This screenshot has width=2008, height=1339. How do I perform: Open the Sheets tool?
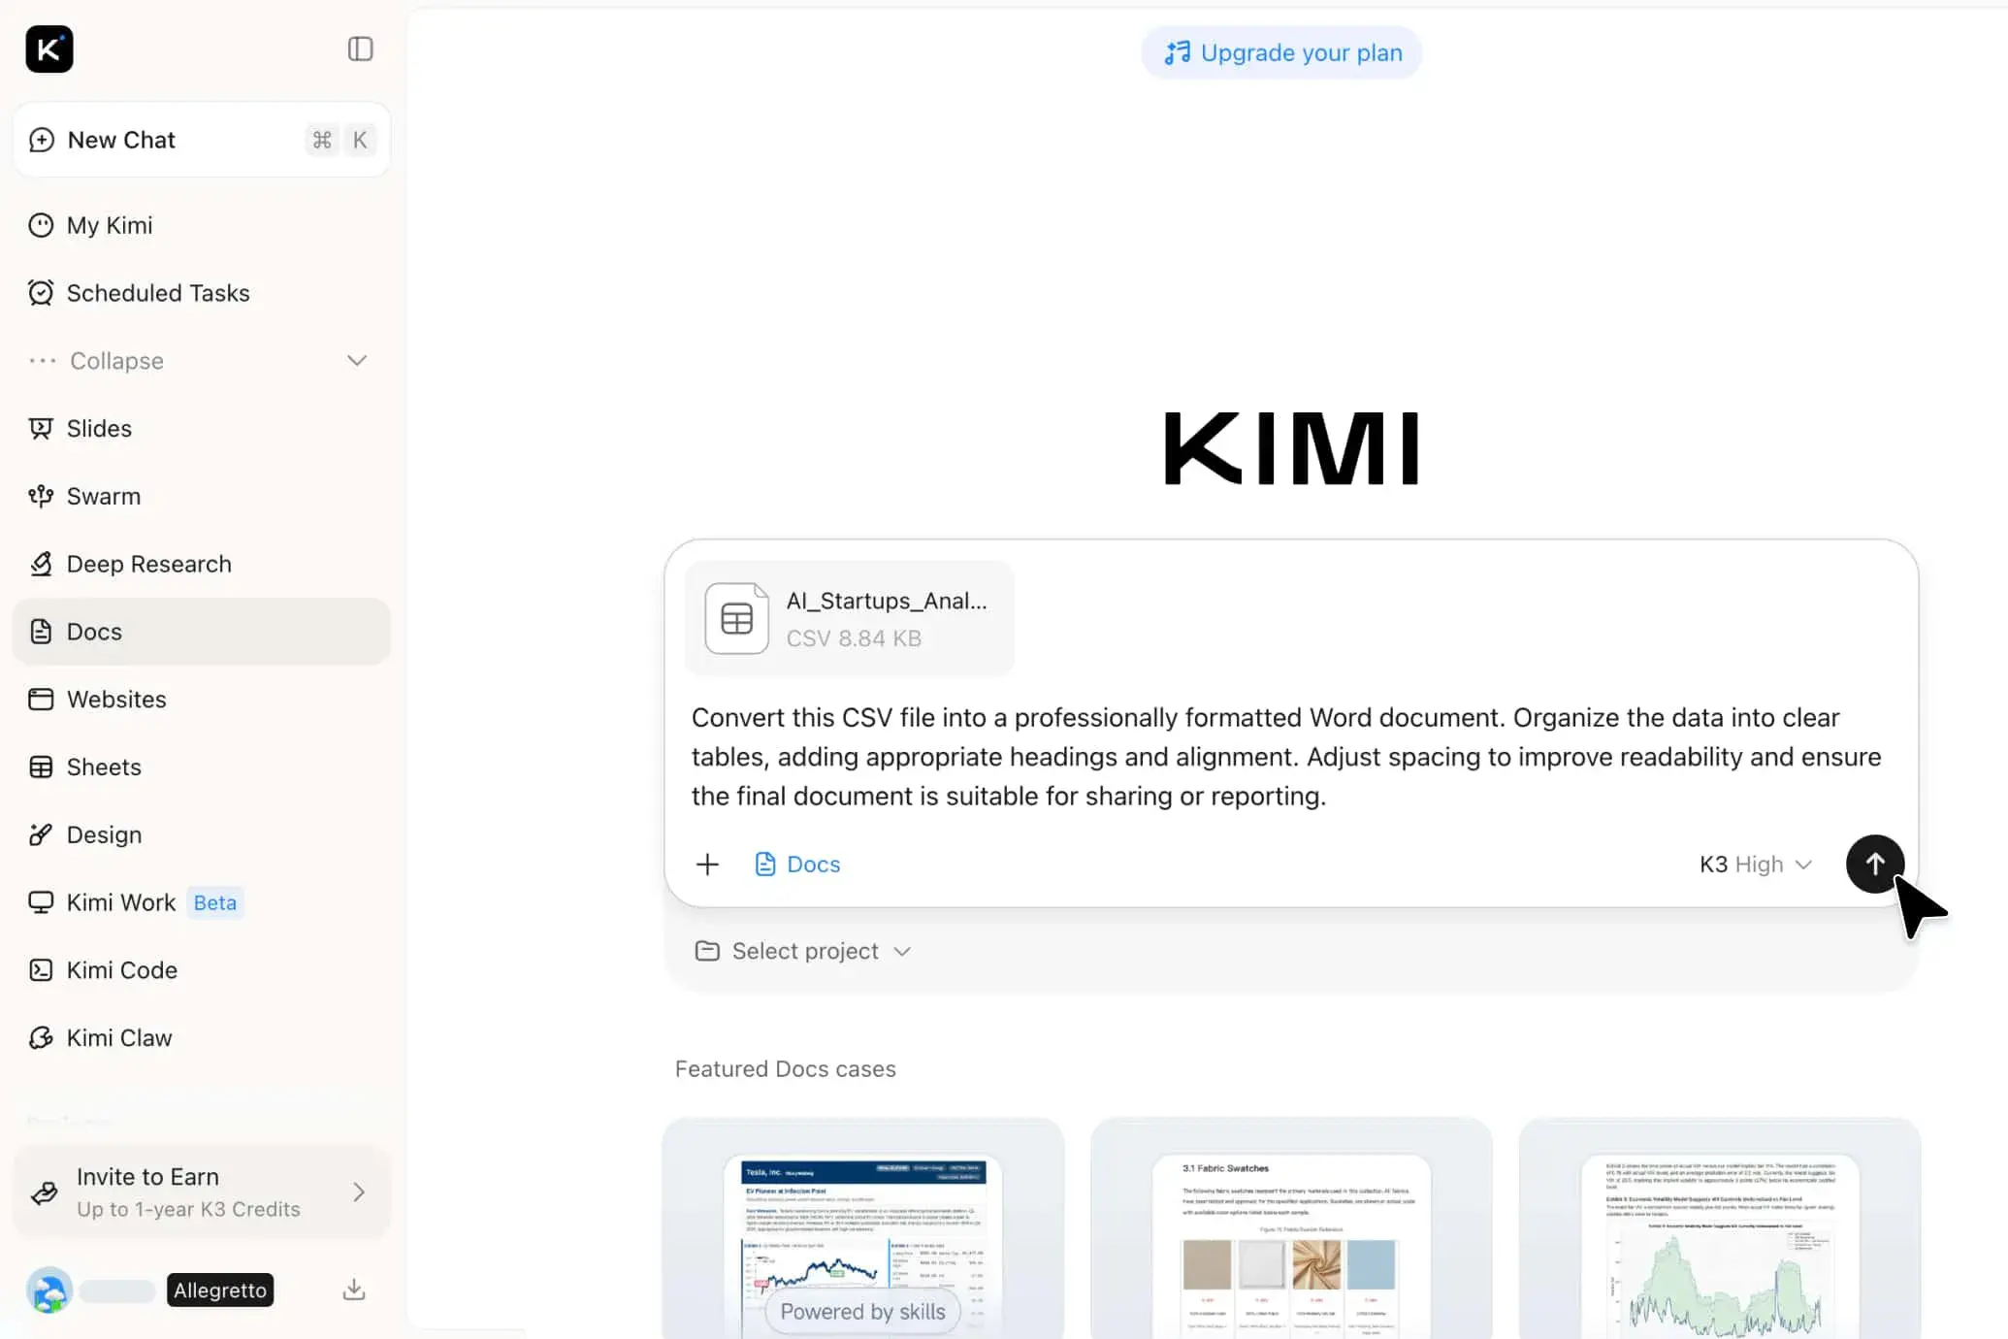pyautogui.click(x=202, y=767)
